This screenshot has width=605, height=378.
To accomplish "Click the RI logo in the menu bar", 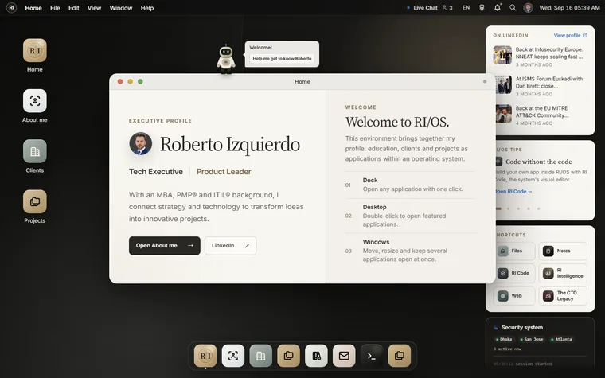I will point(12,7).
